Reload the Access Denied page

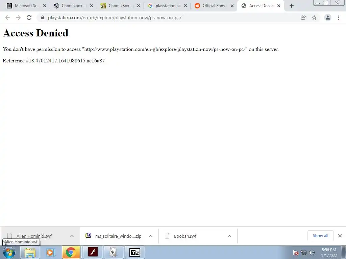click(x=29, y=18)
